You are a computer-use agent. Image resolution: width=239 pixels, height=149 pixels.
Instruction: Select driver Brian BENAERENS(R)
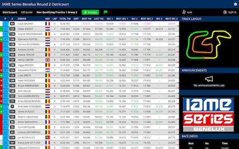coord(29,101)
